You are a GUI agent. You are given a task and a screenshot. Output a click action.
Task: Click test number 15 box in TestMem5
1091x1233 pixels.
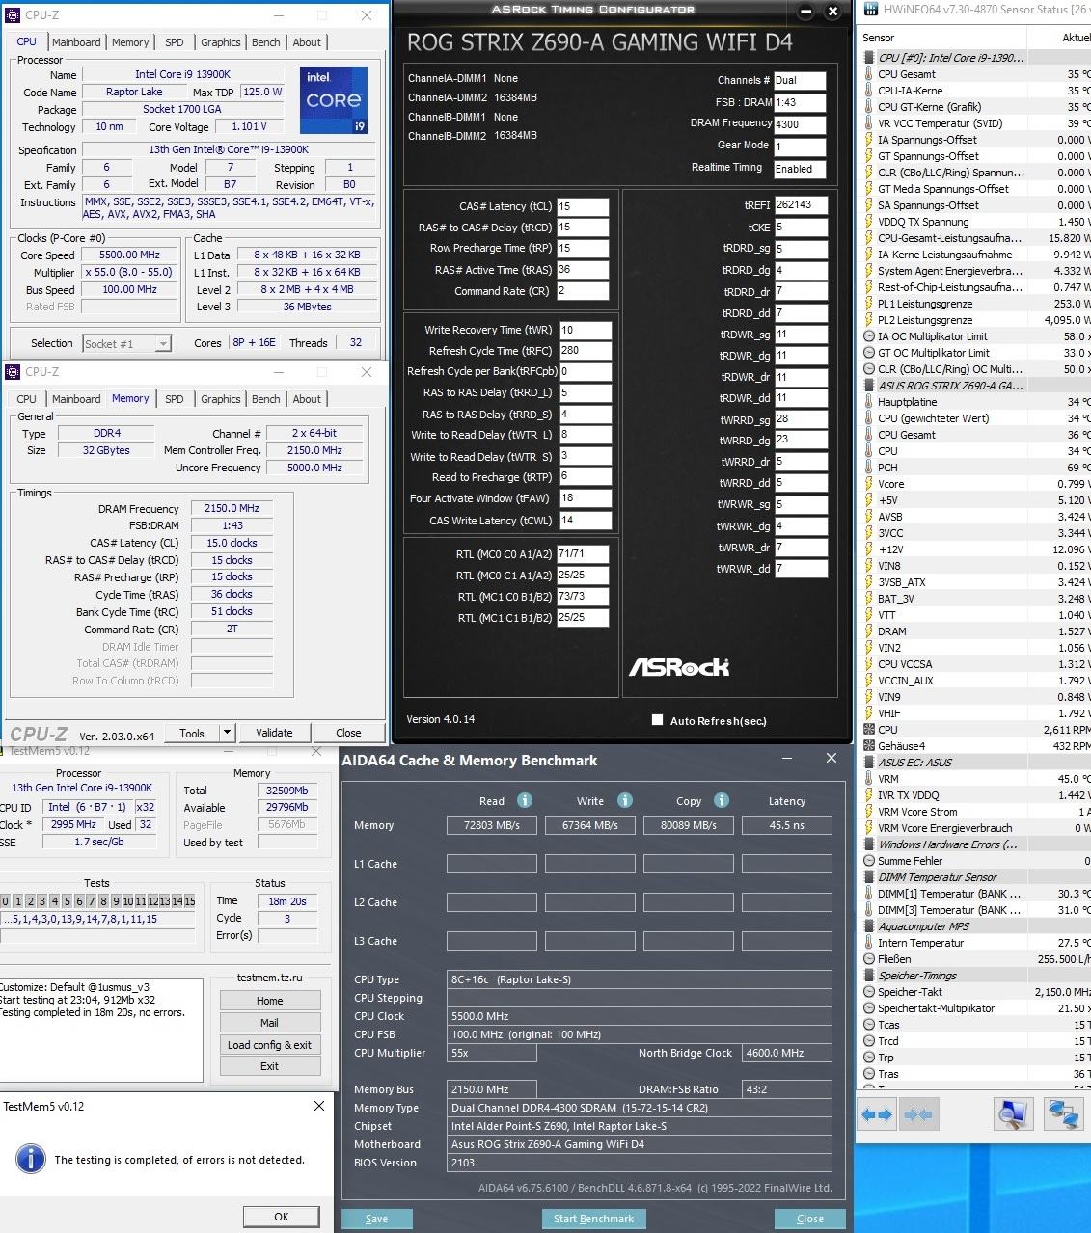[190, 901]
